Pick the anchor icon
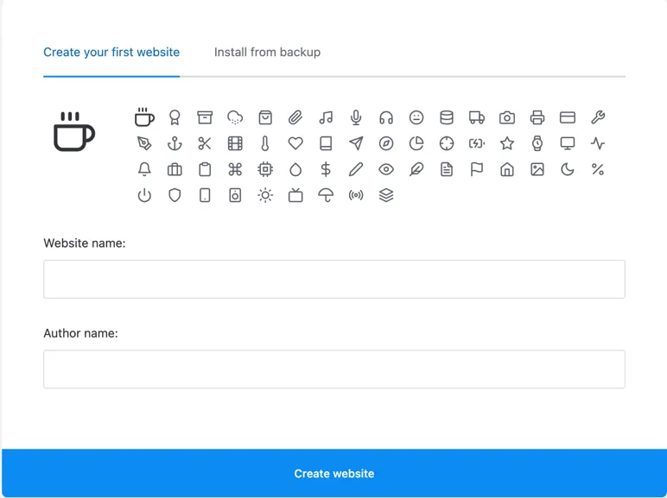 [x=175, y=143]
